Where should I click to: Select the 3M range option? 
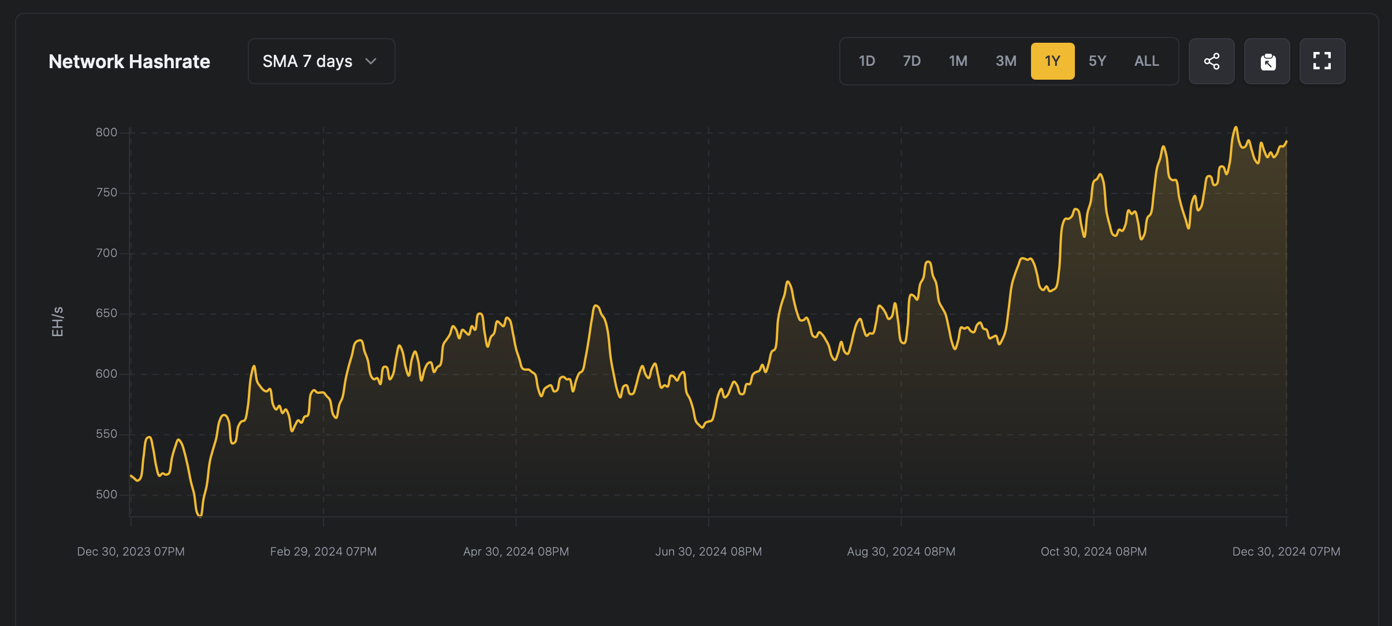pyautogui.click(x=1006, y=61)
